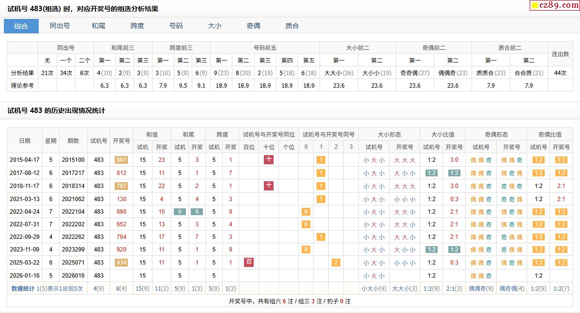580x313 pixels.
Task: Show the 质合 analysis tab
Action: [x=292, y=26]
